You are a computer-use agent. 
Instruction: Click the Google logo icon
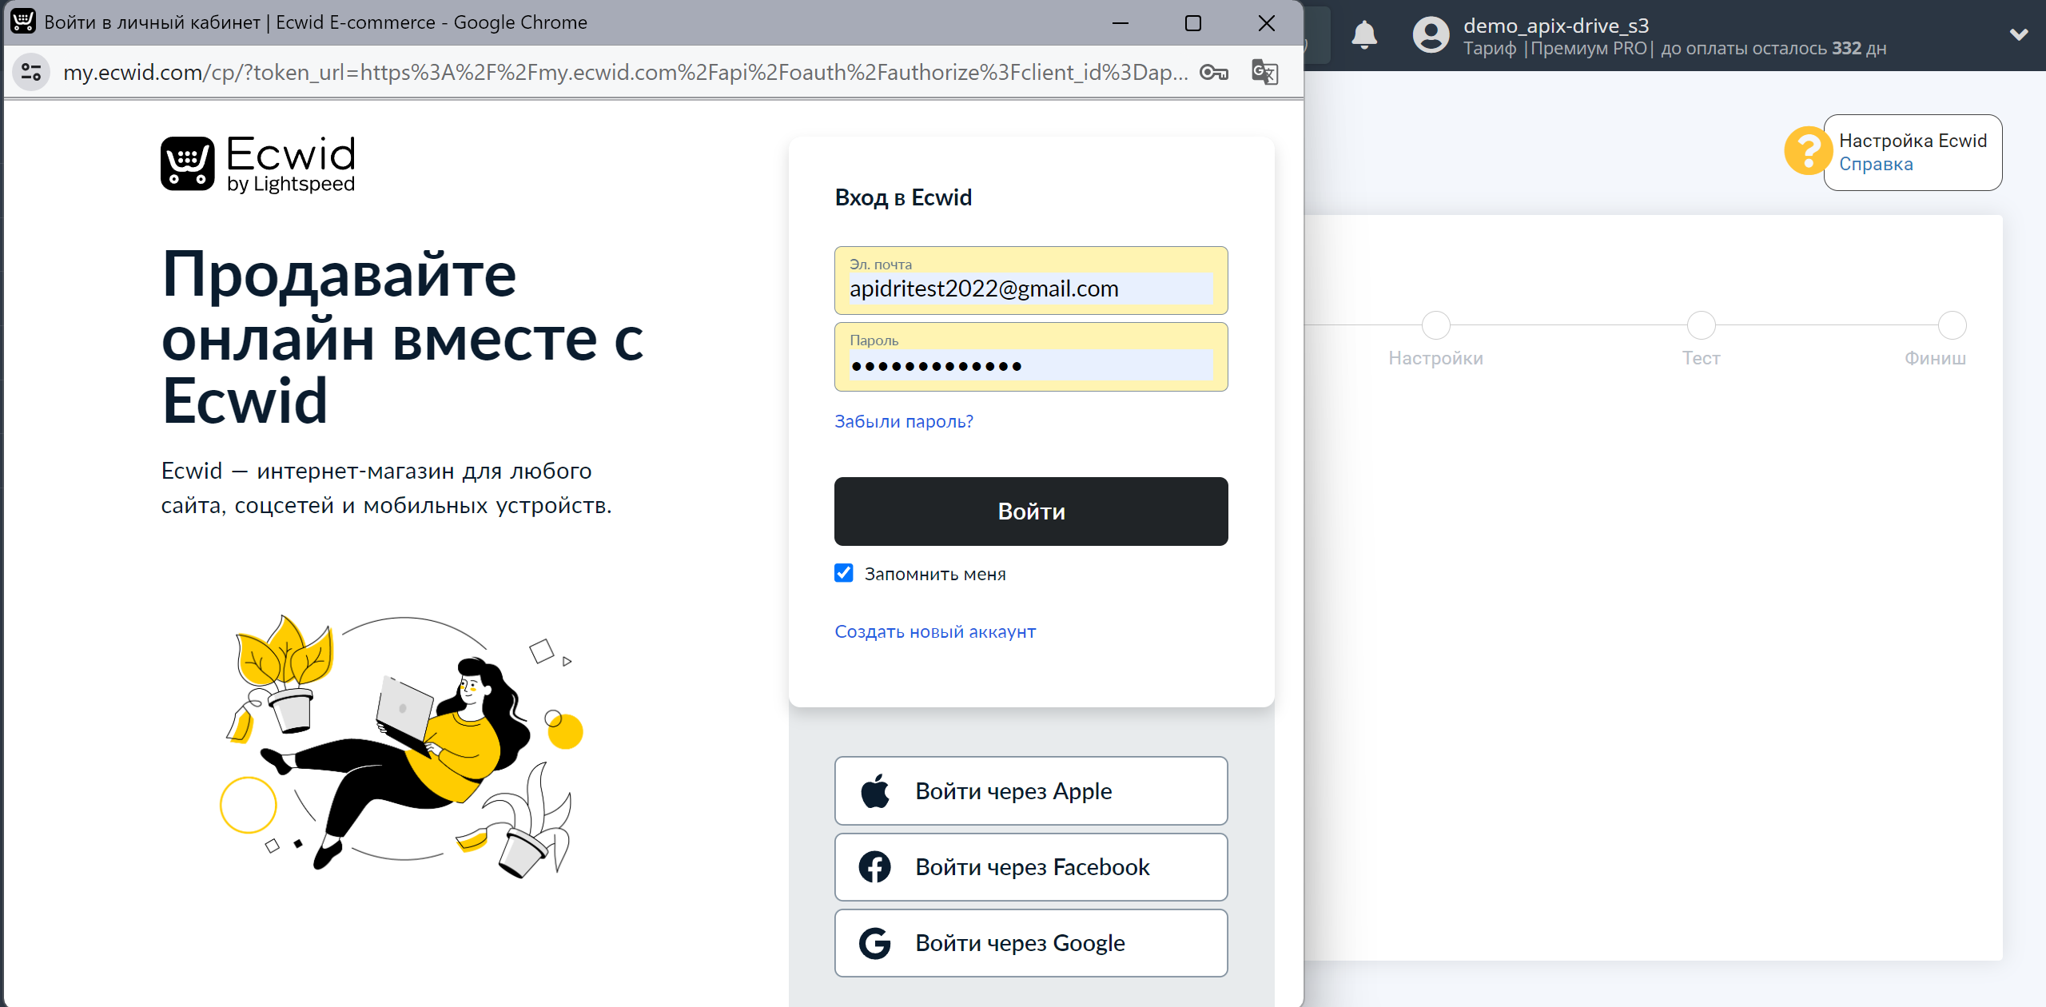tap(875, 943)
